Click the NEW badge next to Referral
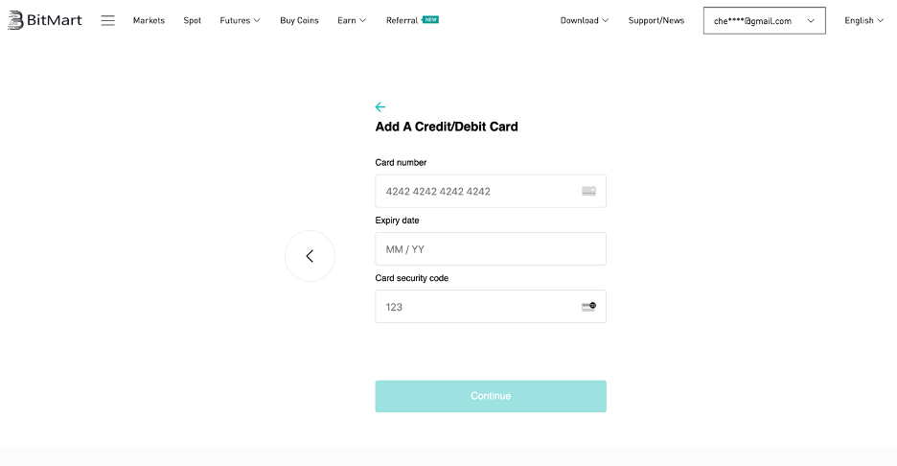The width and height of the screenshot is (897, 466). 430,19
